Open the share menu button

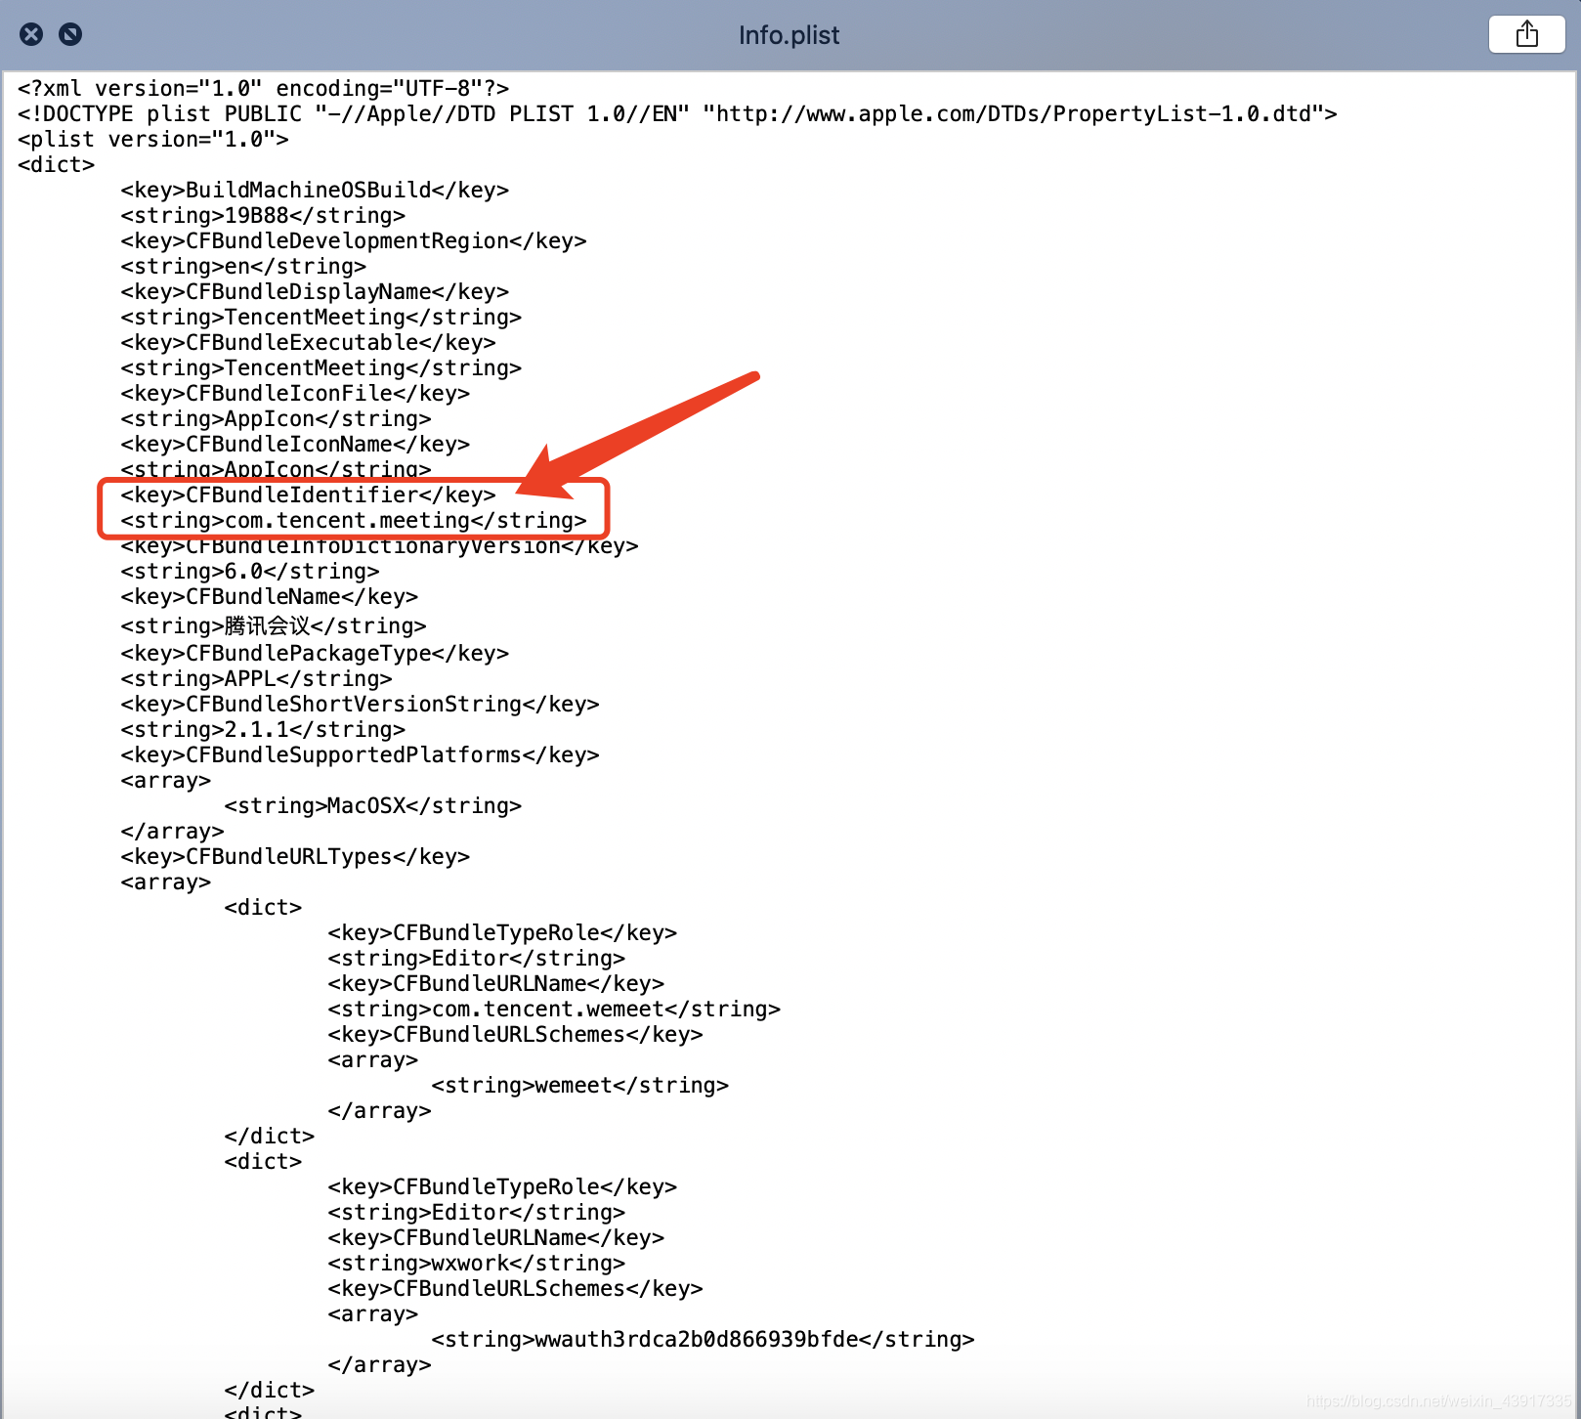pos(1526,35)
